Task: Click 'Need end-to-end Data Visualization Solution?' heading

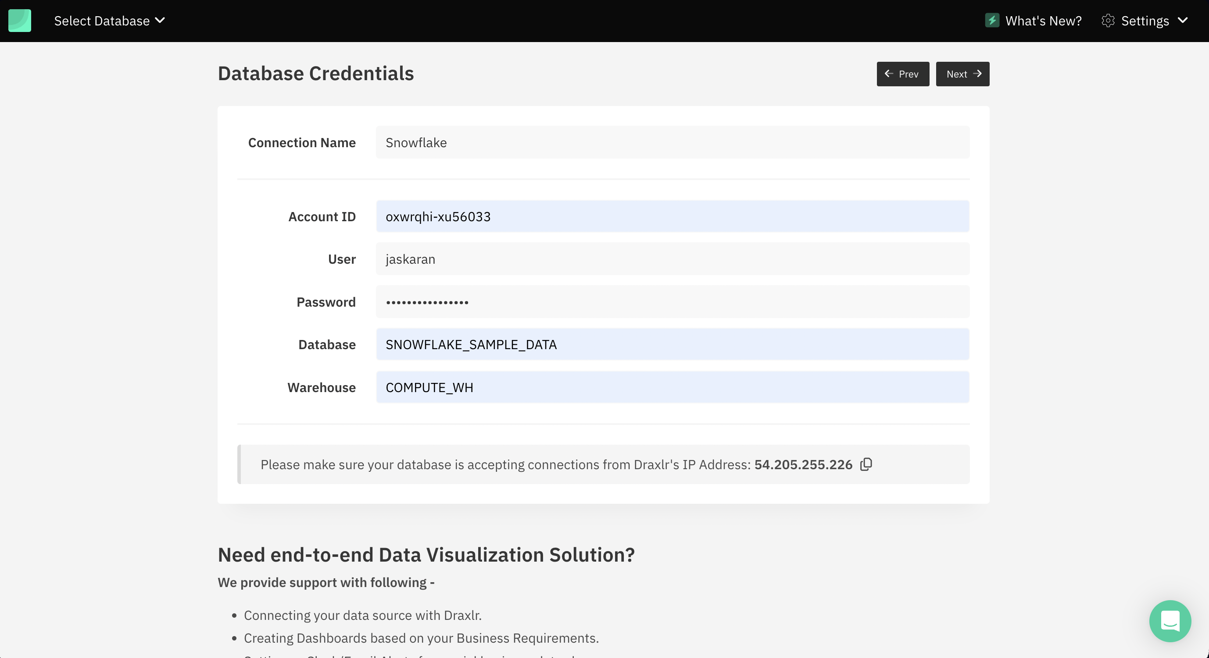Action: click(426, 555)
